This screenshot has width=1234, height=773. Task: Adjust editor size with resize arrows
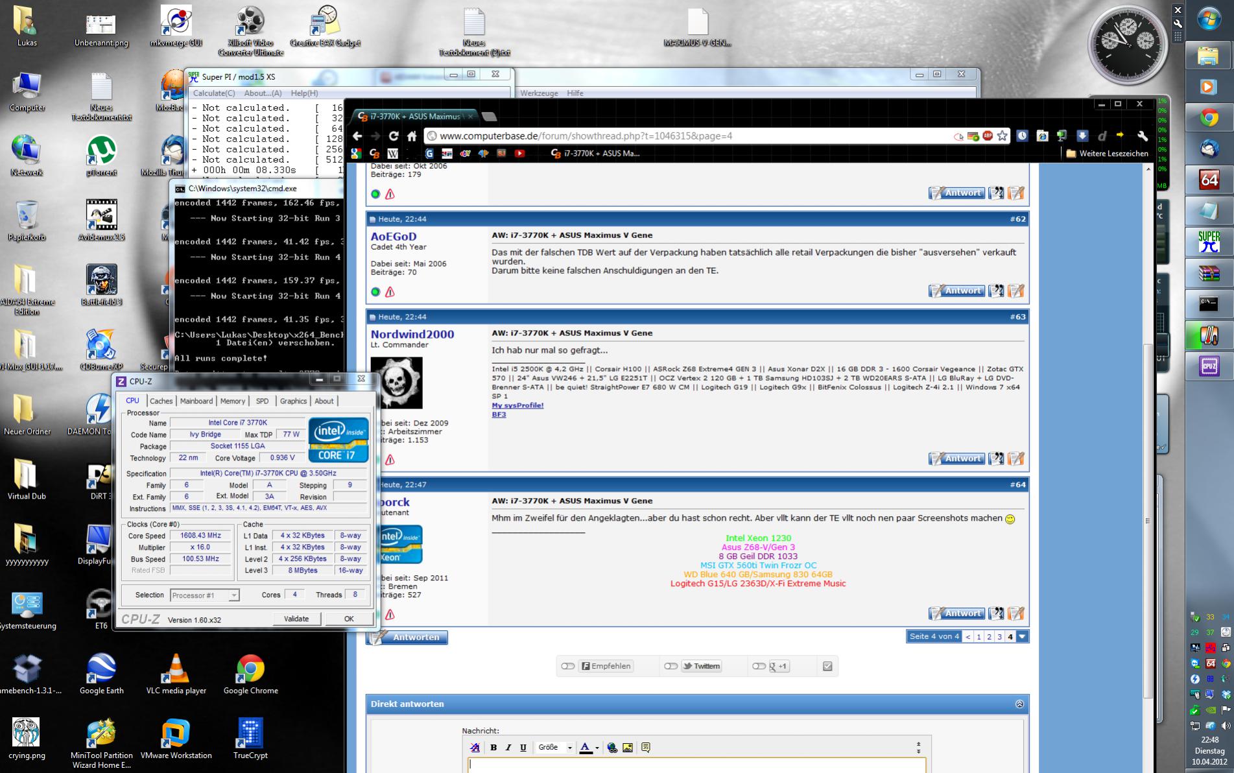(918, 748)
